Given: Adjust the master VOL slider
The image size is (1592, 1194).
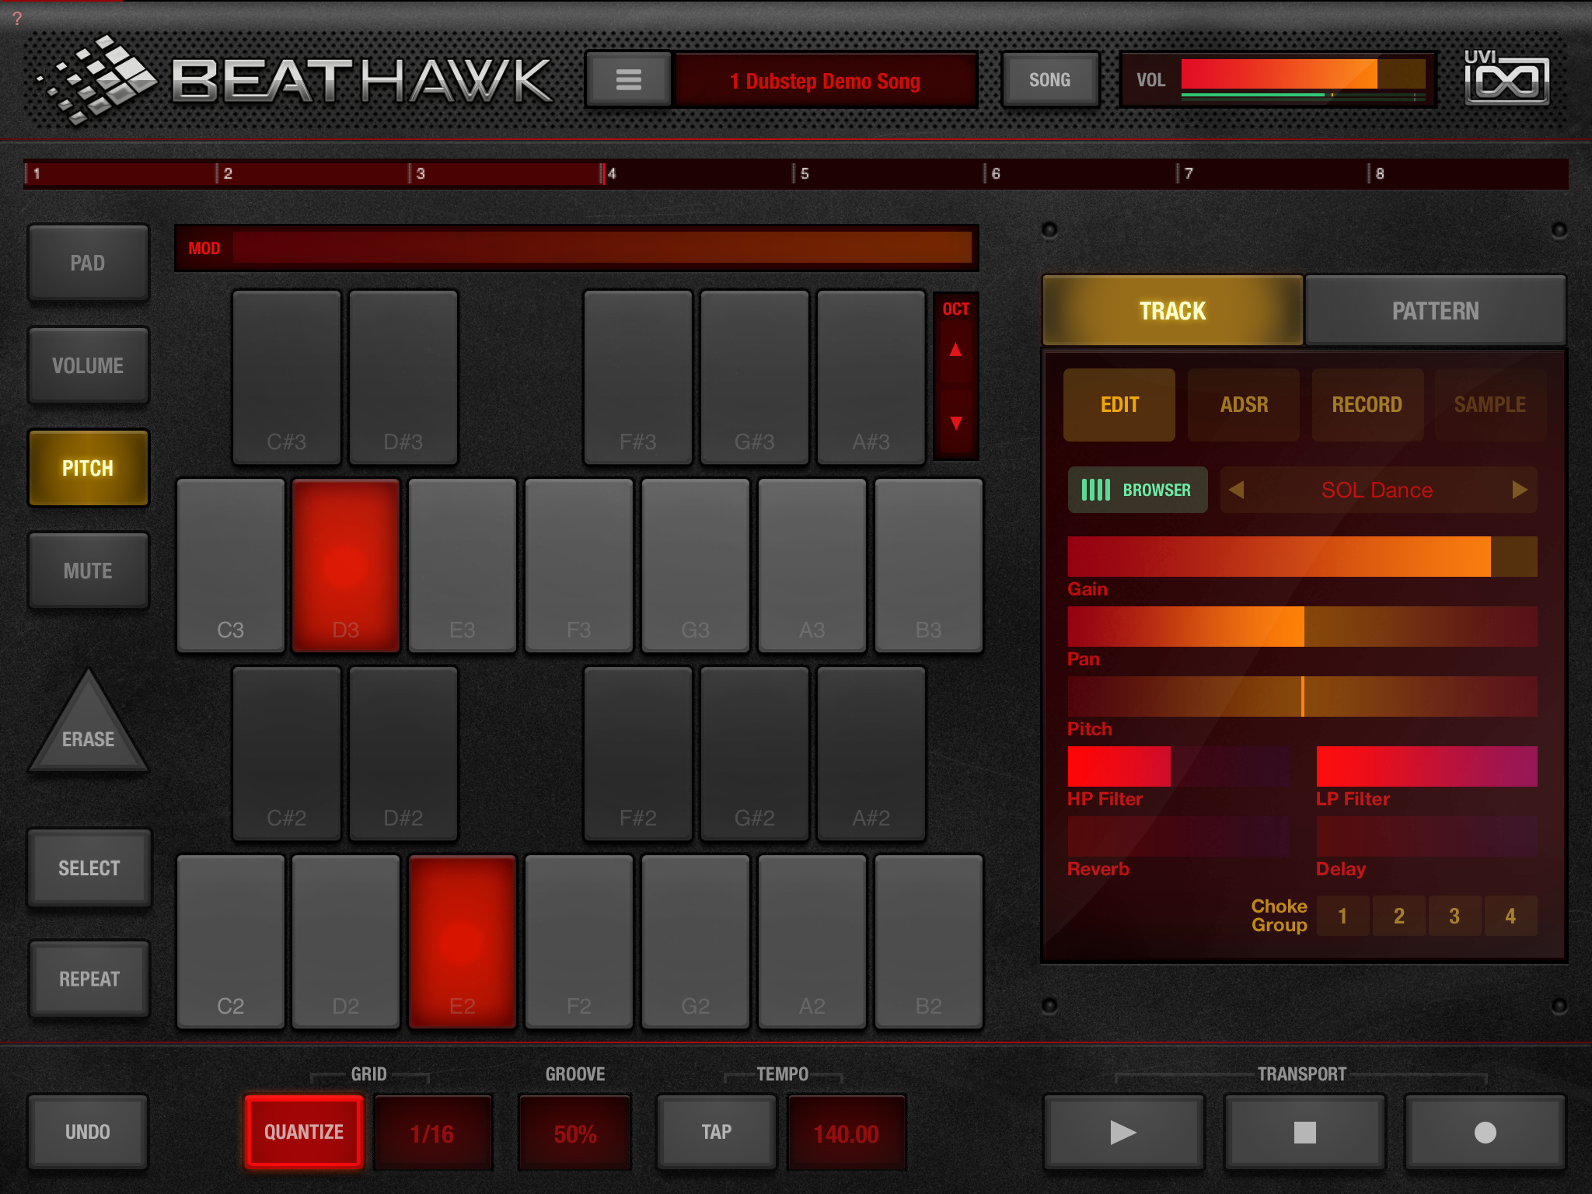Looking at the screenshot, I should 1304,75.
